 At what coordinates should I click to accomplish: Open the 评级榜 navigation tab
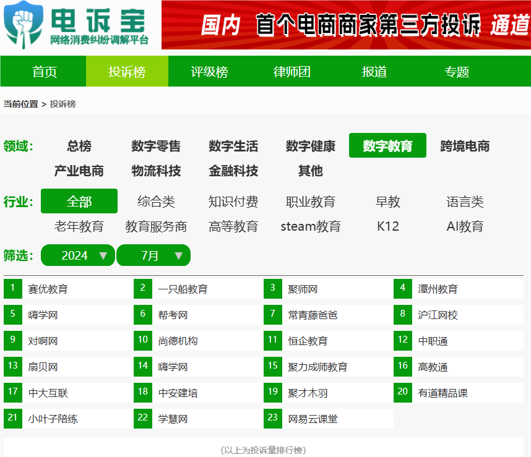tap(209, 72)
